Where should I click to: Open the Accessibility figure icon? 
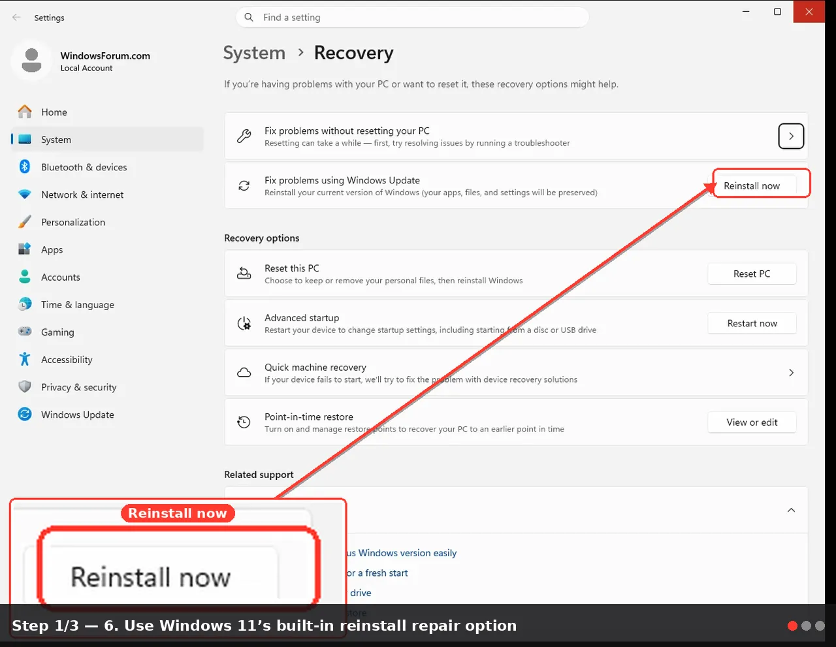tap(25, 359)
